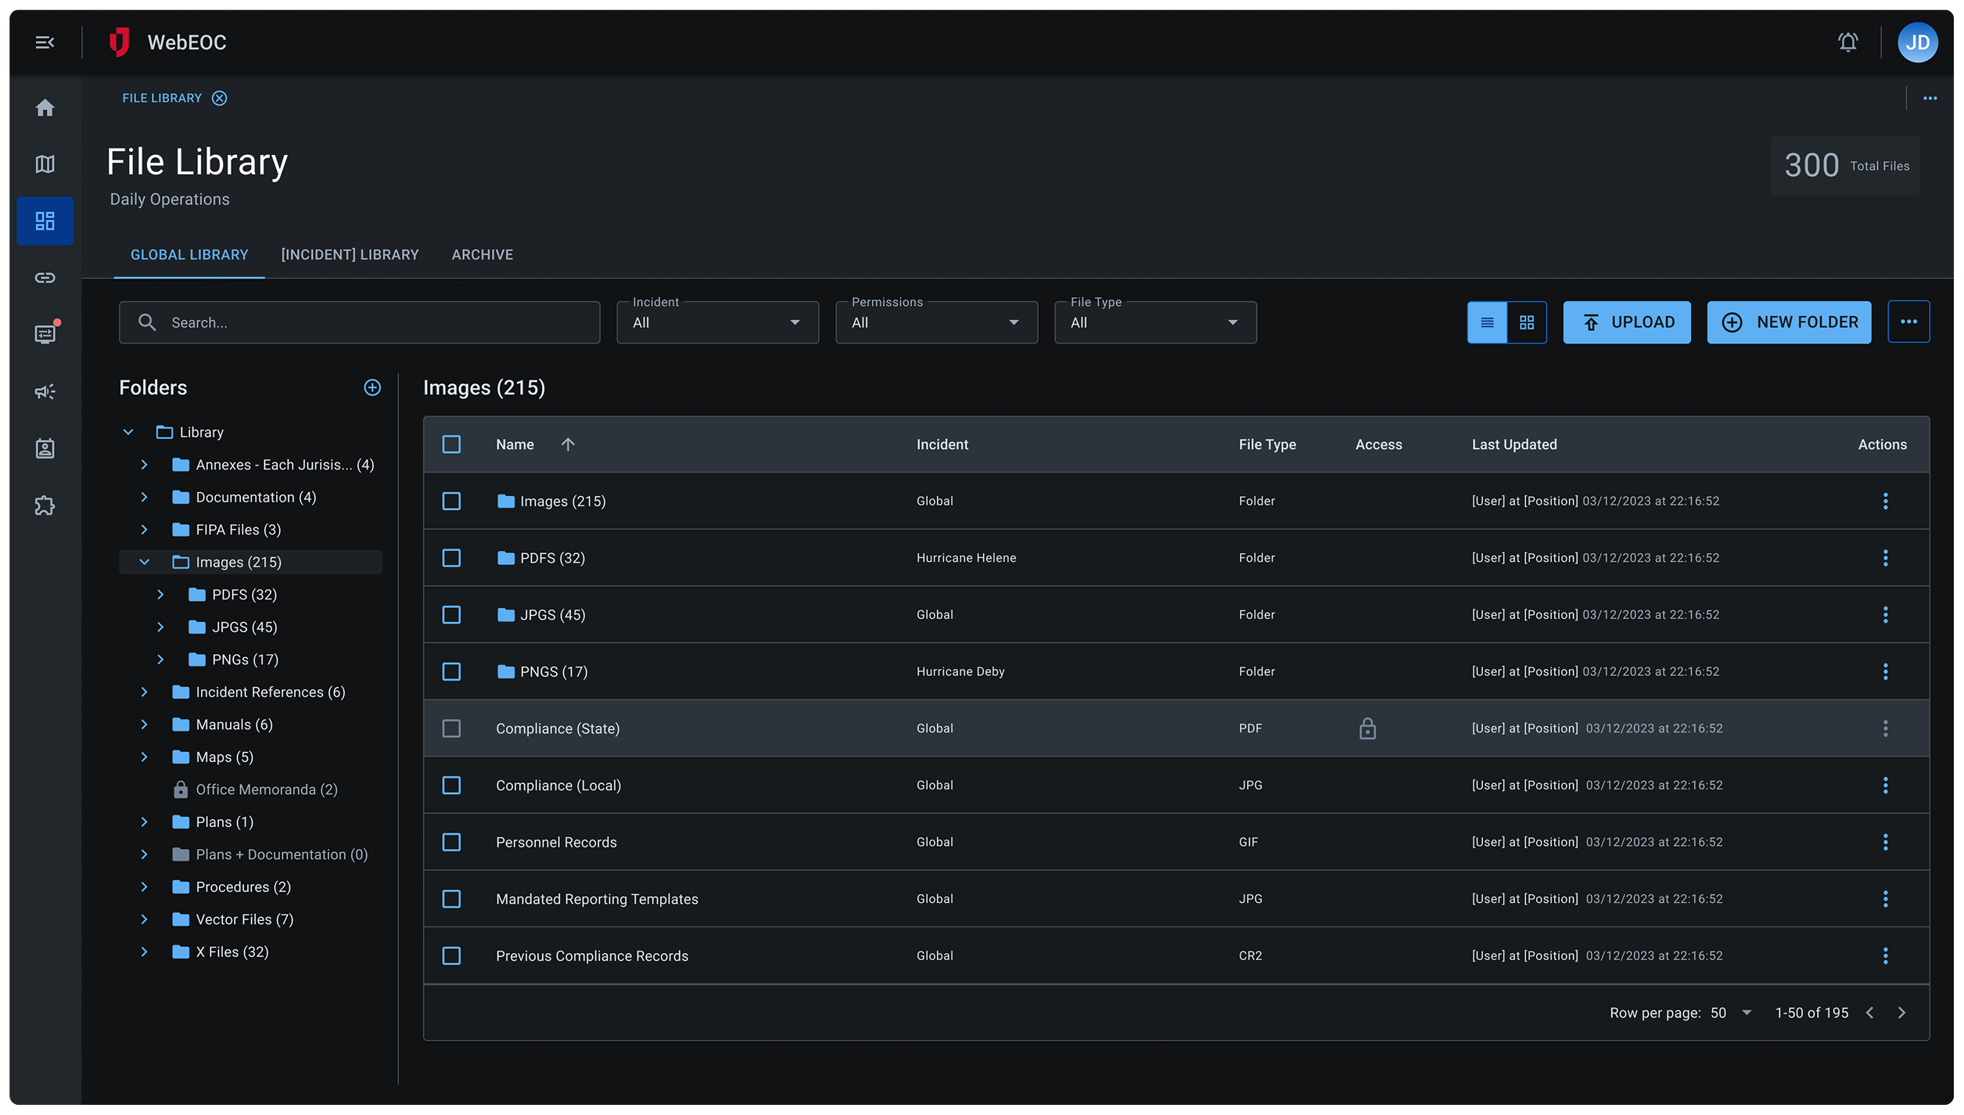This screenshot has height=1115, width=1964.
Task: Add a folder with Folders plus icon
Action: pyautogui.click(x=372, y=387)
